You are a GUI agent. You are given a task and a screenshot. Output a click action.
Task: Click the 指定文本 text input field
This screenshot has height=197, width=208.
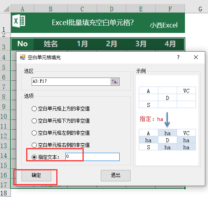pyautogui.click(x=92, y=157)
